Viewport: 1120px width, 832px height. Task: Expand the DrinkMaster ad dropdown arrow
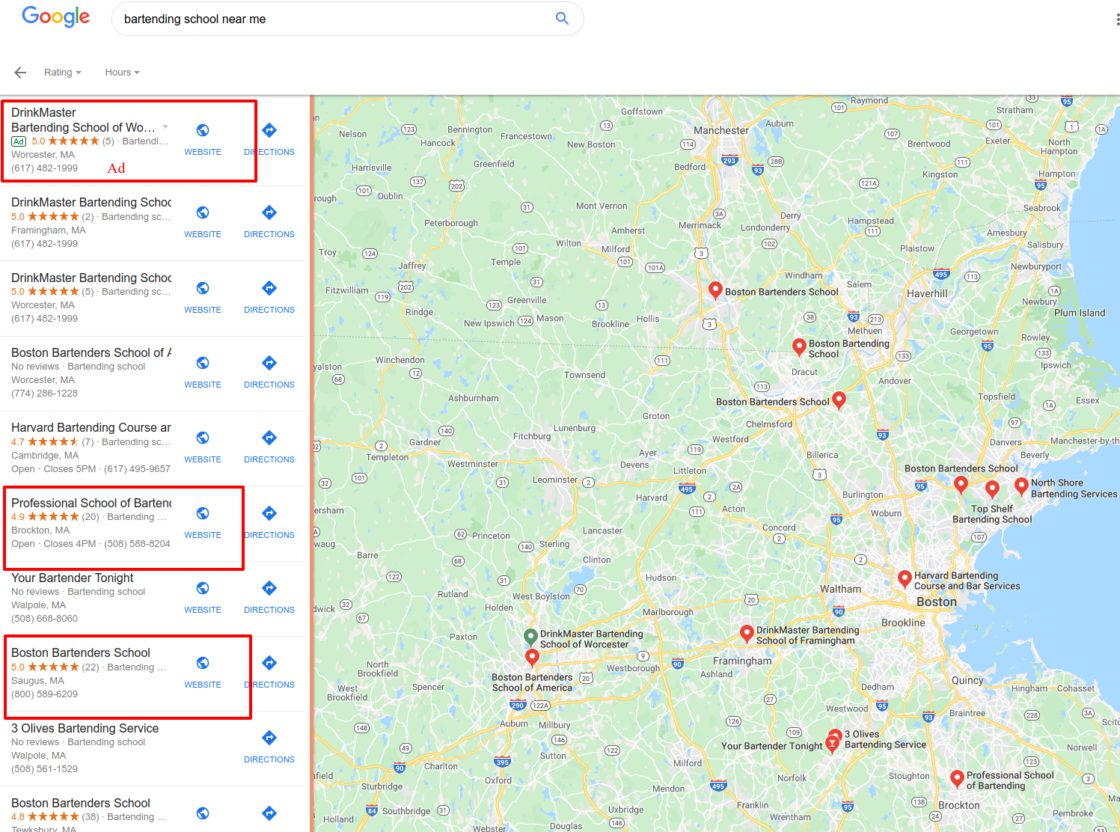[x=165, y=126]
